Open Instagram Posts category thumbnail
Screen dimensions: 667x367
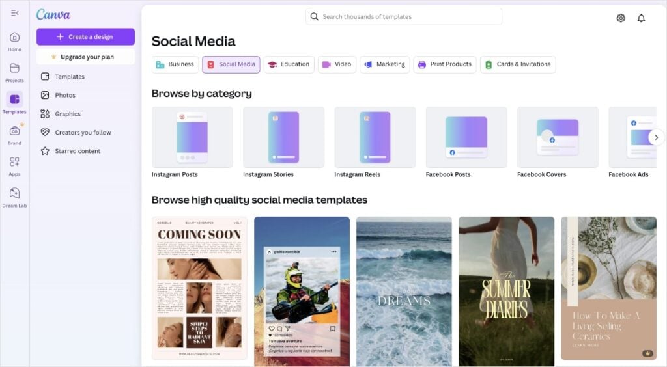(x=192, y=137)
